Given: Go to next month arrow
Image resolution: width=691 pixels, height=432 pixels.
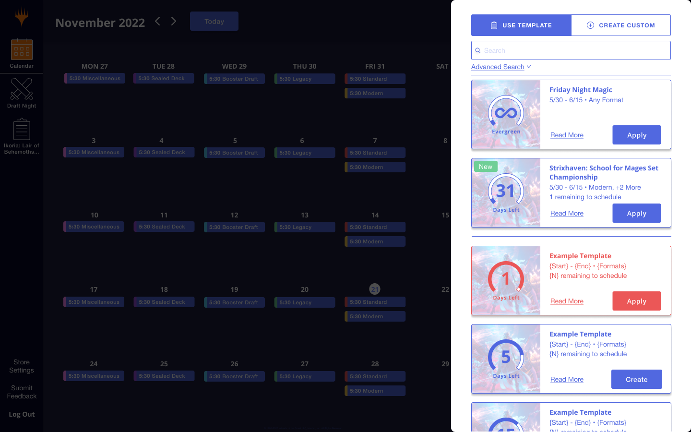Looking at the screenshot, I should 174,21.
